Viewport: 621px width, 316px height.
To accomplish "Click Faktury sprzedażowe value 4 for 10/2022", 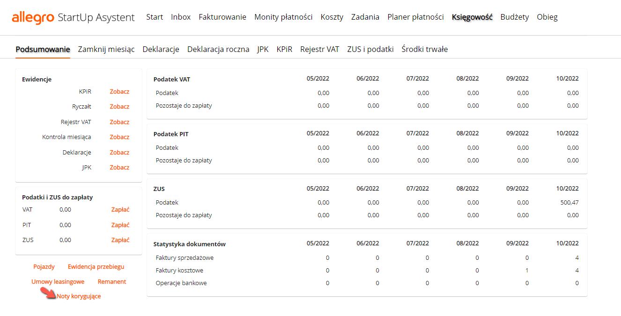I will (x=577, y=257).
